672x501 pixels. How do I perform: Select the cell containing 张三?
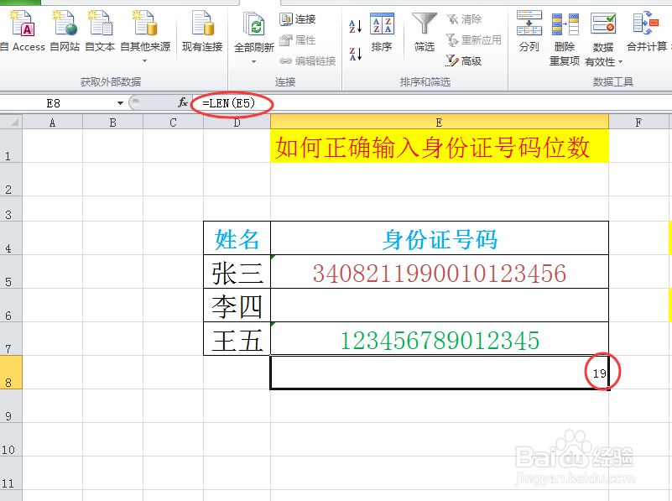click(236, 269)
